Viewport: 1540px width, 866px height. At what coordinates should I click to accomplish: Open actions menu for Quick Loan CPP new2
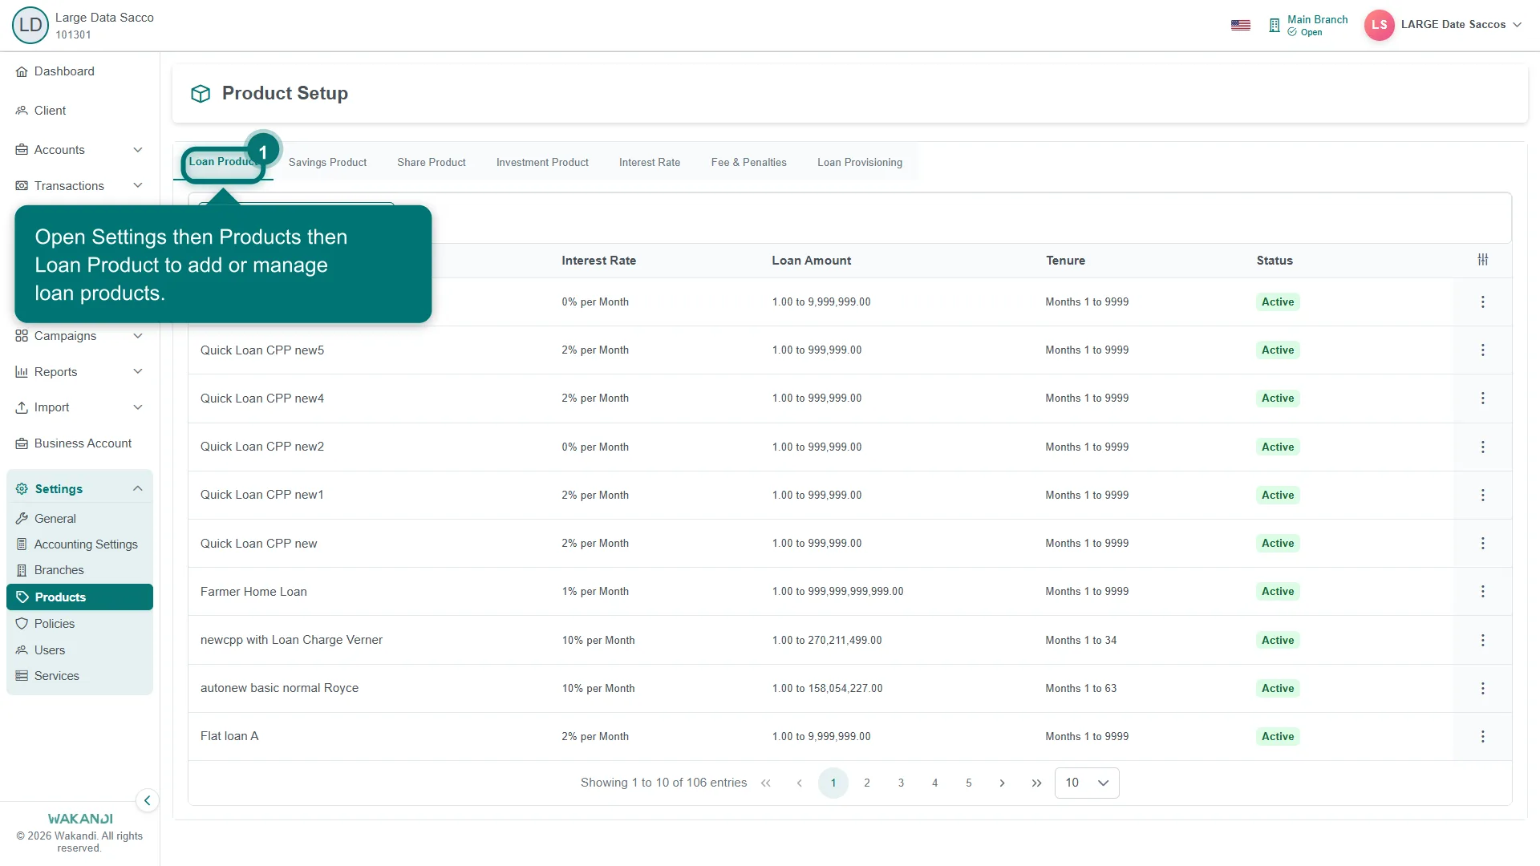(x=1483, y=447)
